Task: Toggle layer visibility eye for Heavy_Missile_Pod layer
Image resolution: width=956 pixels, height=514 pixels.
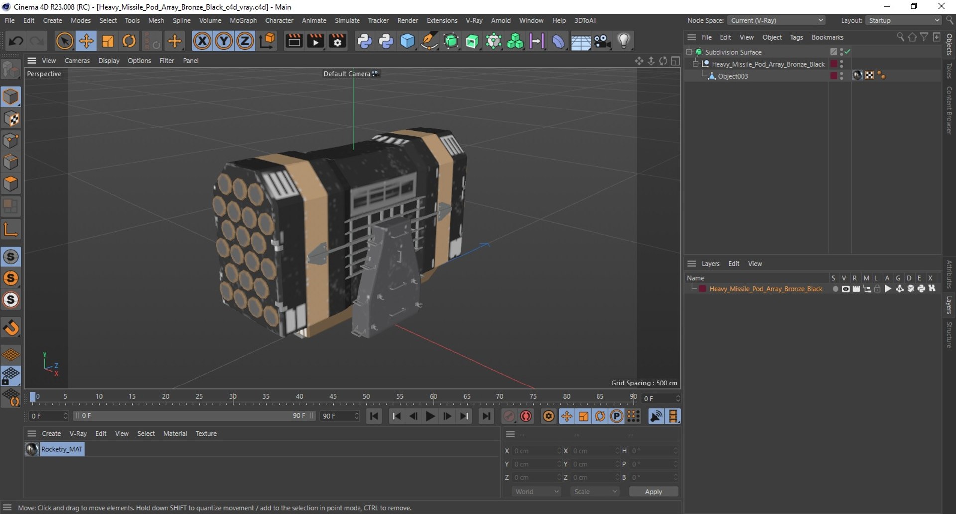Action: pyautogui.click(x=845, y=289)
